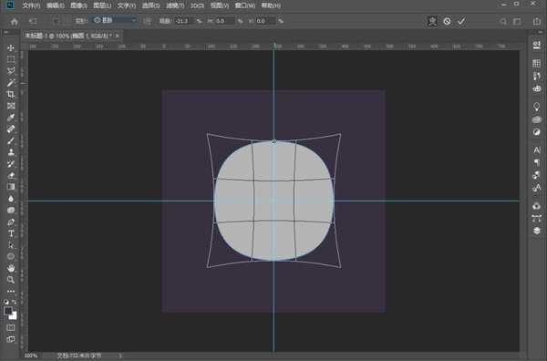547x361 pixels.
Task: Open the 窗口 (Window) menu
Action: click(245, 5)
